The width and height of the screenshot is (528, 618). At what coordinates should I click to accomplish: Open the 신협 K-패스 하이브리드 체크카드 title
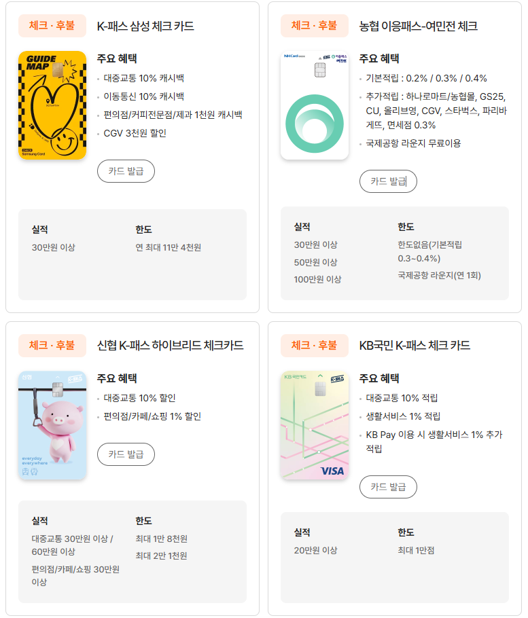tap(170, 346)
